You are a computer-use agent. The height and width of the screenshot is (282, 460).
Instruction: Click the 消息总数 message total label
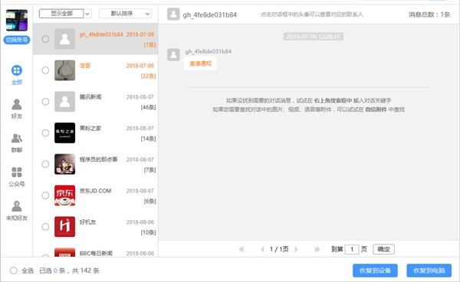tap(429, 15)
